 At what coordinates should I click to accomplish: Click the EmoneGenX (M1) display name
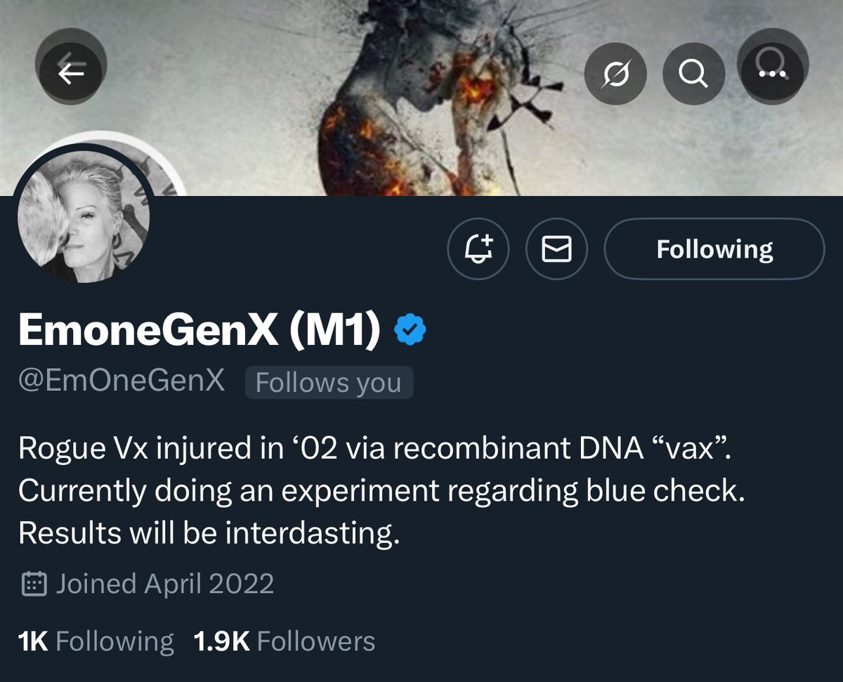(x=200, y=329)
